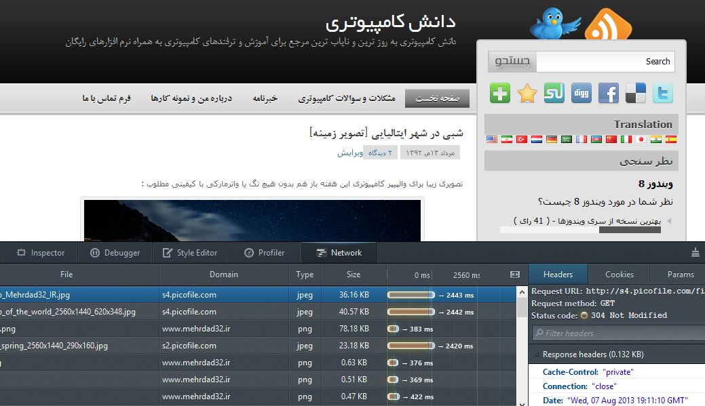705x406 pixels.
Task: Click the ویرایش edit link
Action: click(350, 153)
